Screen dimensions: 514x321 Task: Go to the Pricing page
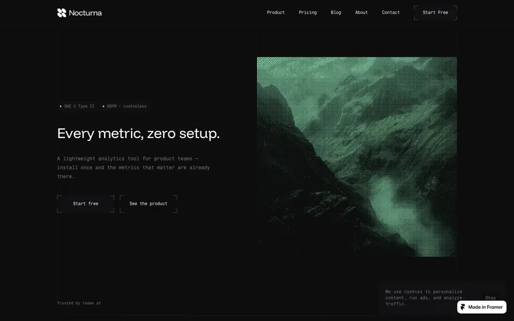click(x=308, y=12)
